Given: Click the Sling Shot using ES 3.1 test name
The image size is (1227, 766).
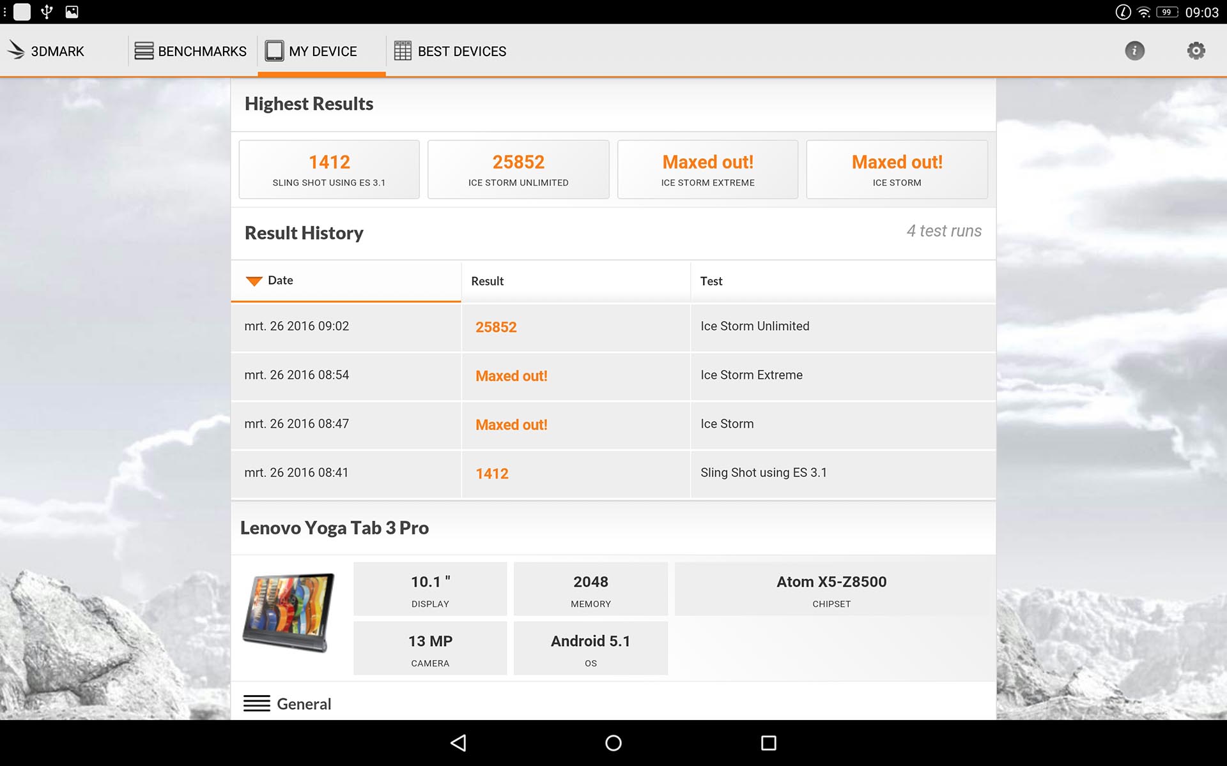Looking at the screenshot, I should [x=763, y=473].
